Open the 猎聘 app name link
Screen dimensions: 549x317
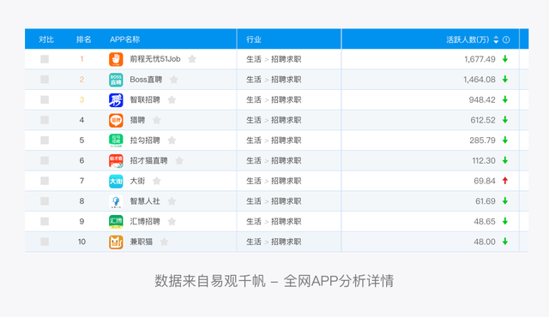click(x=137, y=120)
